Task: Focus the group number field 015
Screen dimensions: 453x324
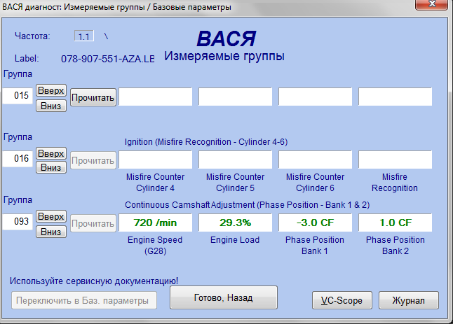Action: pyautogui.click(x=18, y=96)
